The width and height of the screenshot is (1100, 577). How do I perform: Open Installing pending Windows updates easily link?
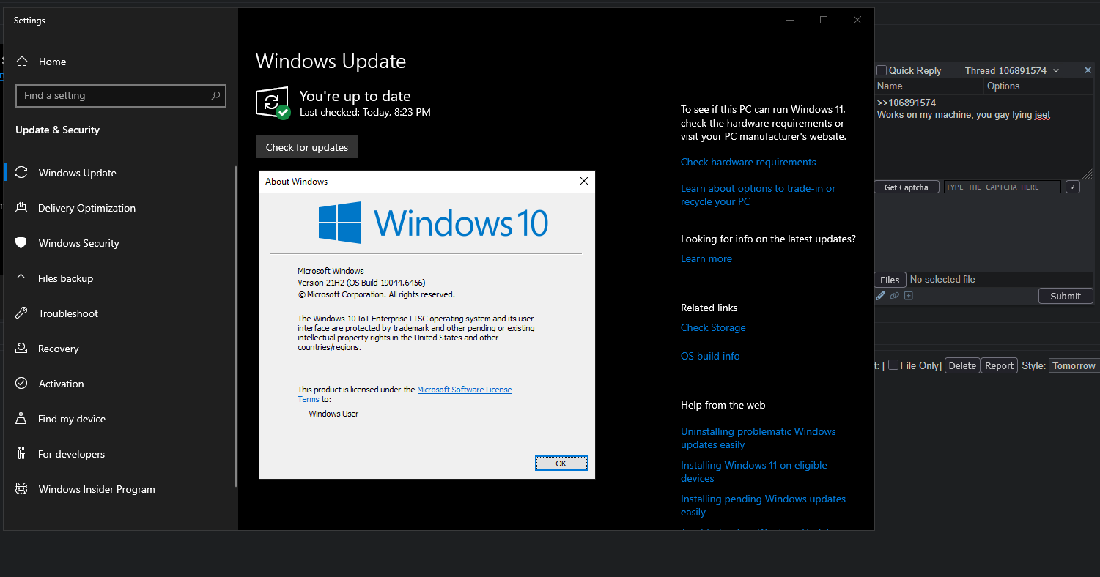[763, 505]
